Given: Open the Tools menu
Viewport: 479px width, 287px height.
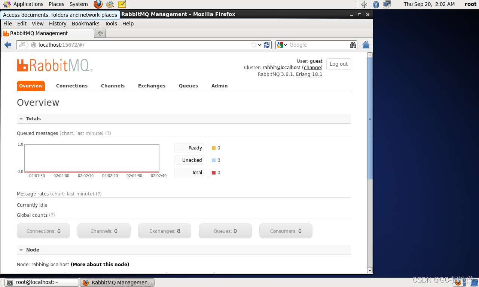Looking at the screenshot, I should point(111,24).
